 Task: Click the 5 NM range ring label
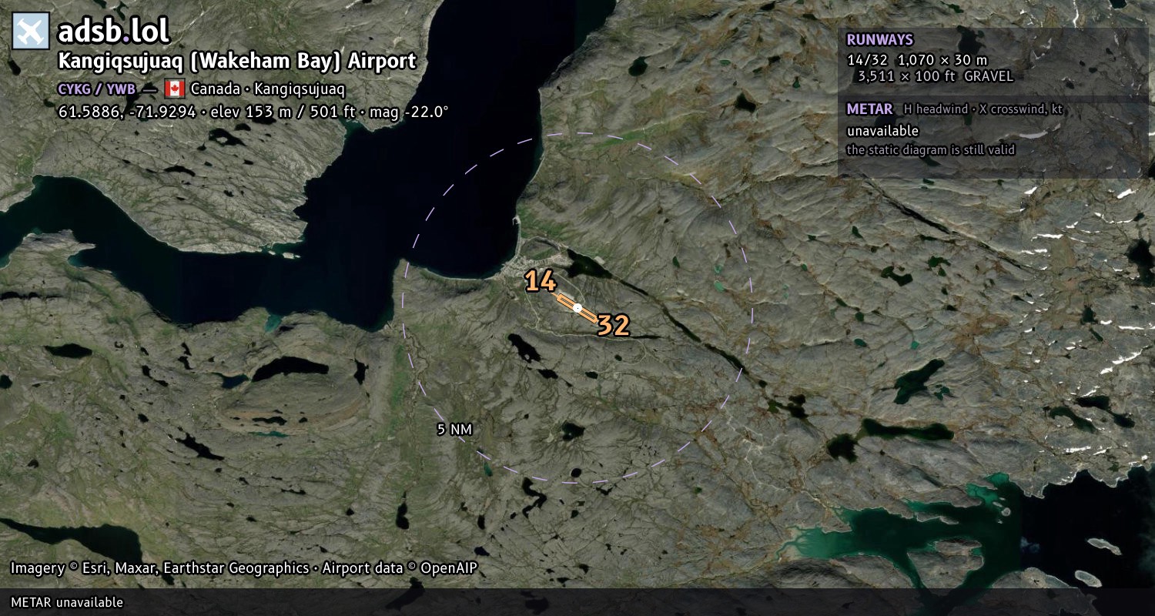pyautogui.click(x=454, y=430)
